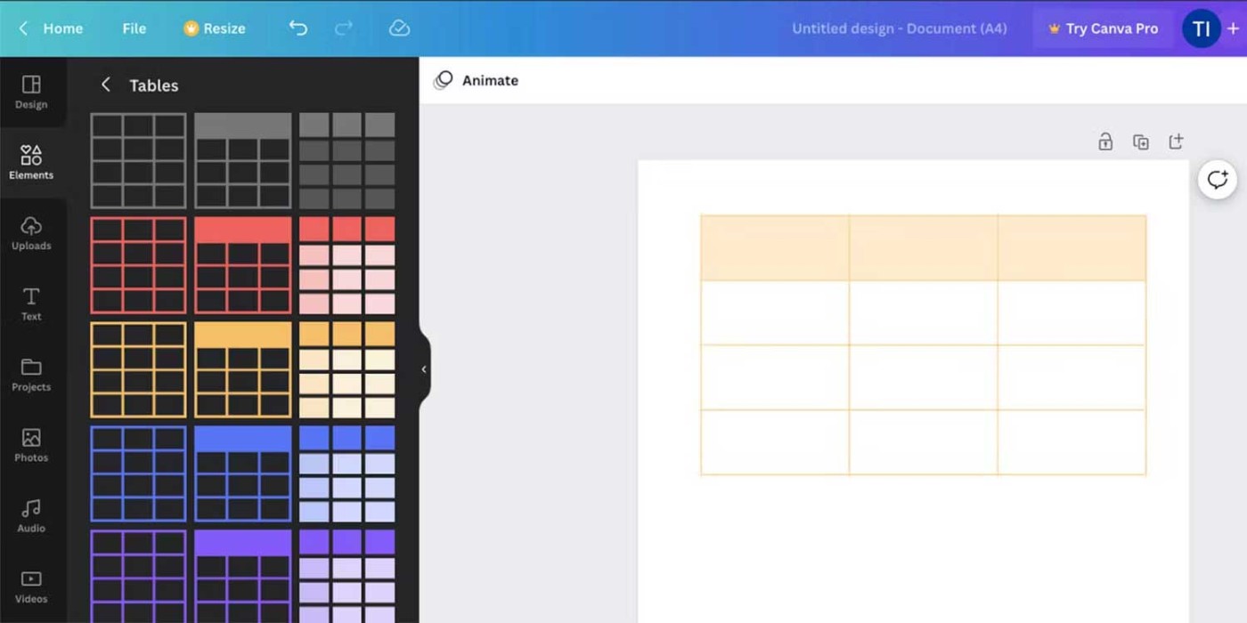This screenshot has height=623, width=1247.
Task: Duplicate the page with copy icon
Action: 1140,142
